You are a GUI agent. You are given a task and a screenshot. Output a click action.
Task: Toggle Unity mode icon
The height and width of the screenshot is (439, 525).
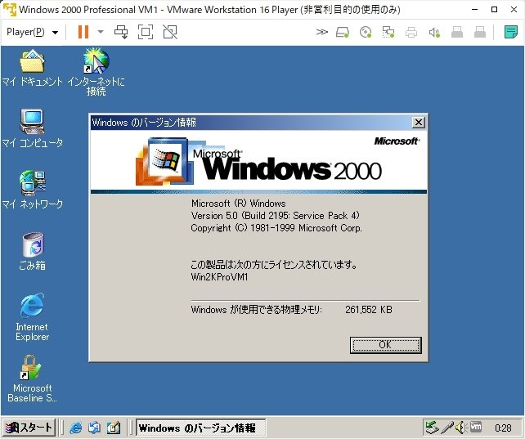[x=170, y=32]
